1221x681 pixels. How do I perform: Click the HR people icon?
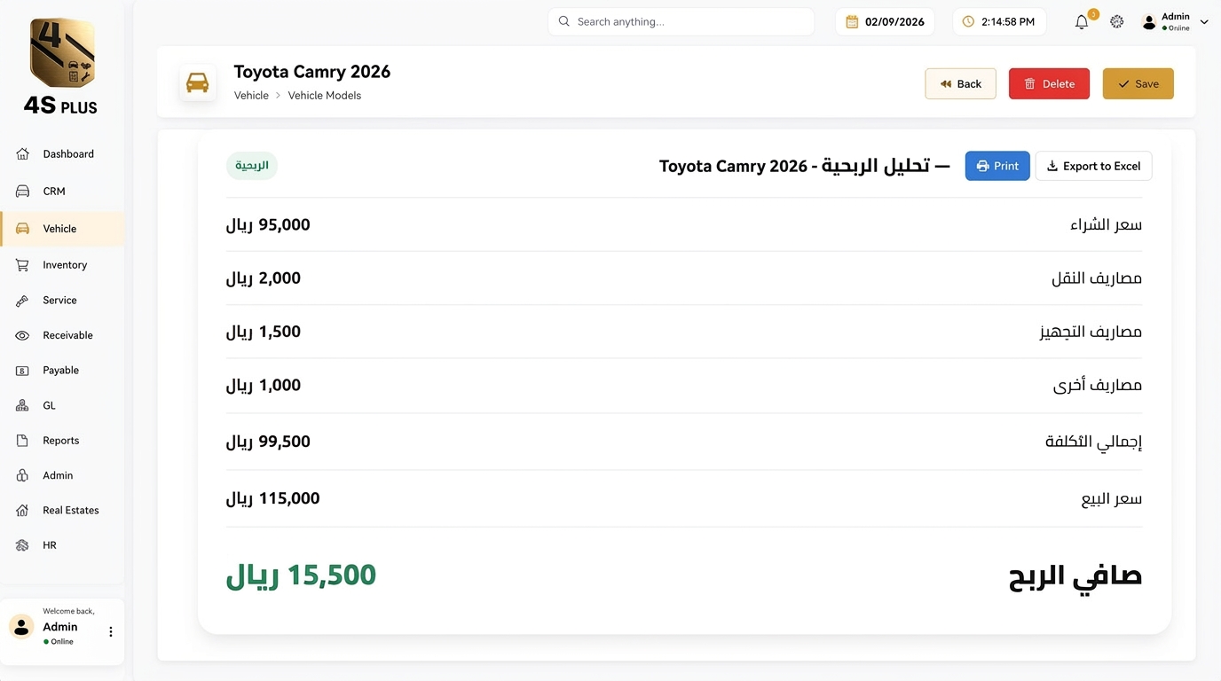23,545
